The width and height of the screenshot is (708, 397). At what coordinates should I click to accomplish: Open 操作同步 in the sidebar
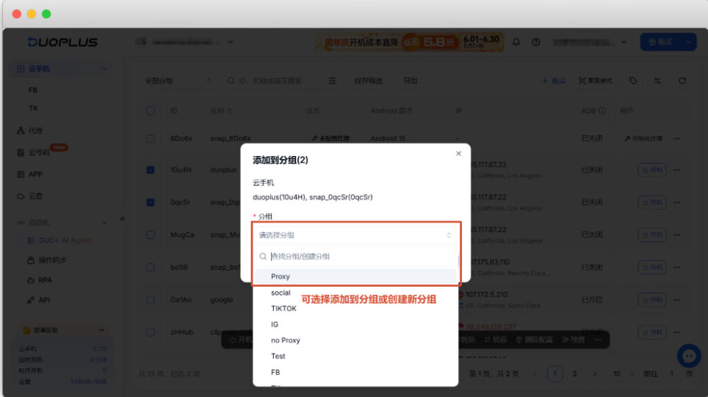(47, 260)
